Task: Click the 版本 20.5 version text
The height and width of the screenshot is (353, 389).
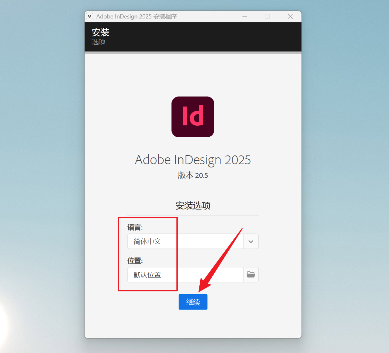Action: 193,175
